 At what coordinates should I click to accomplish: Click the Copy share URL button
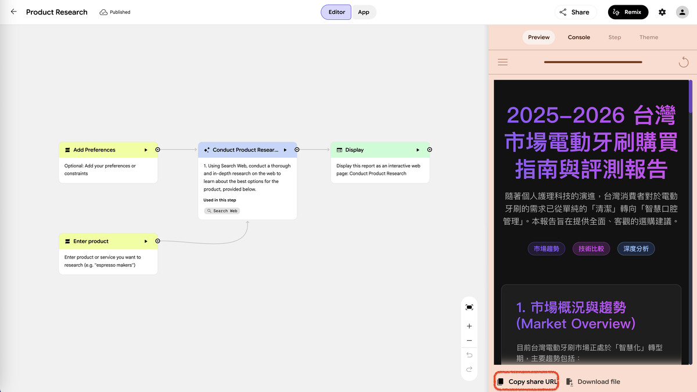[527, 382]
